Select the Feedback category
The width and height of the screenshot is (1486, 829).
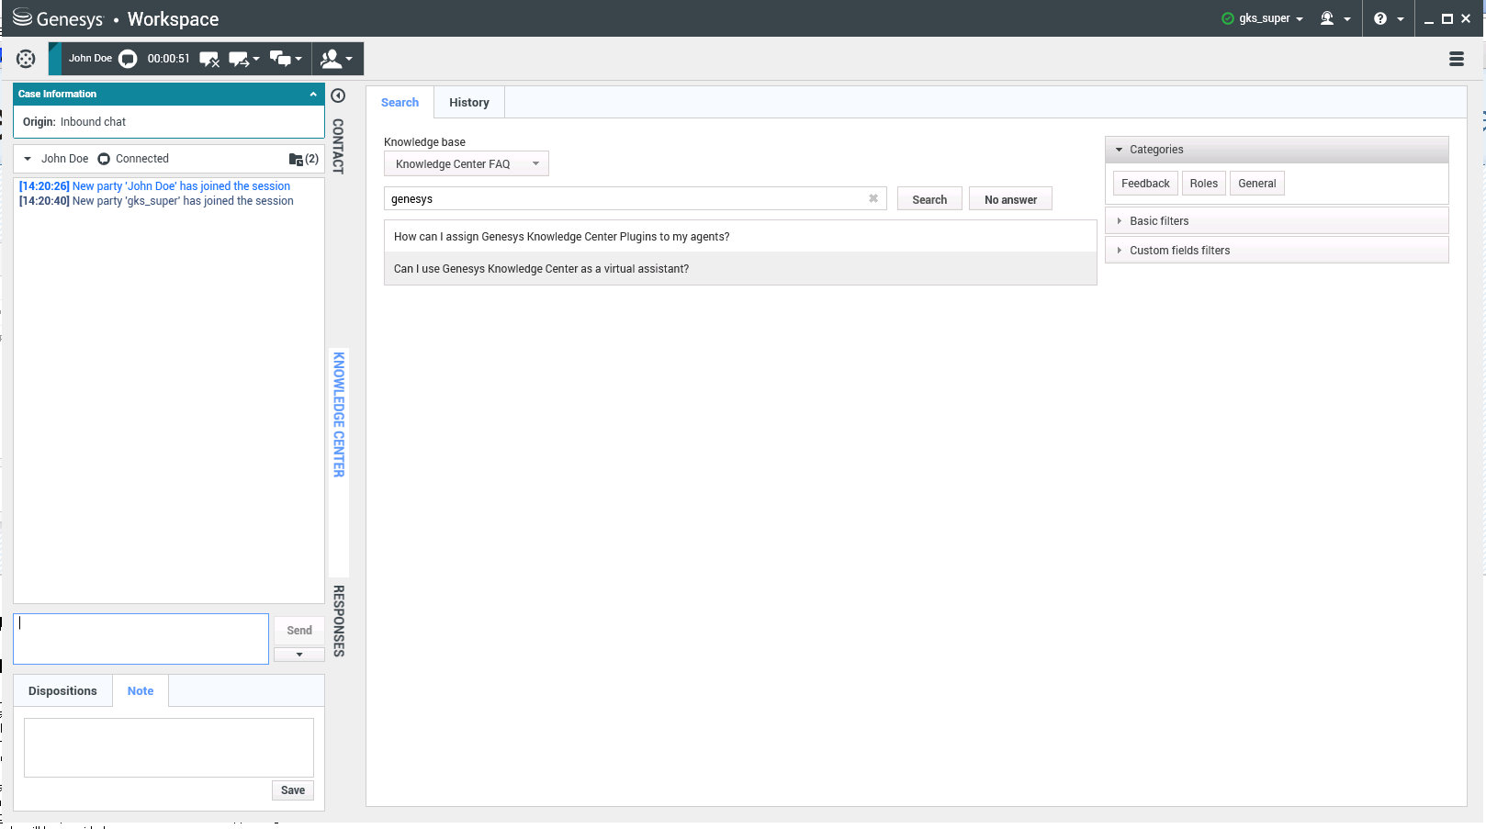[x=1145, y=184]
